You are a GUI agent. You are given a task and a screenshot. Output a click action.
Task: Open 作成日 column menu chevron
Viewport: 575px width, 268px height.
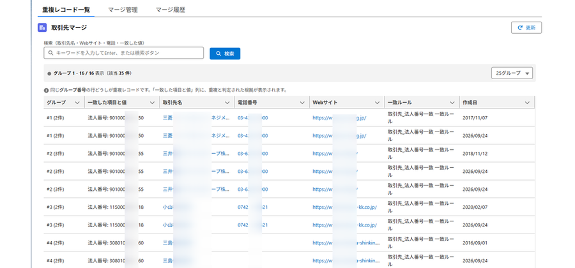[527, 103]
